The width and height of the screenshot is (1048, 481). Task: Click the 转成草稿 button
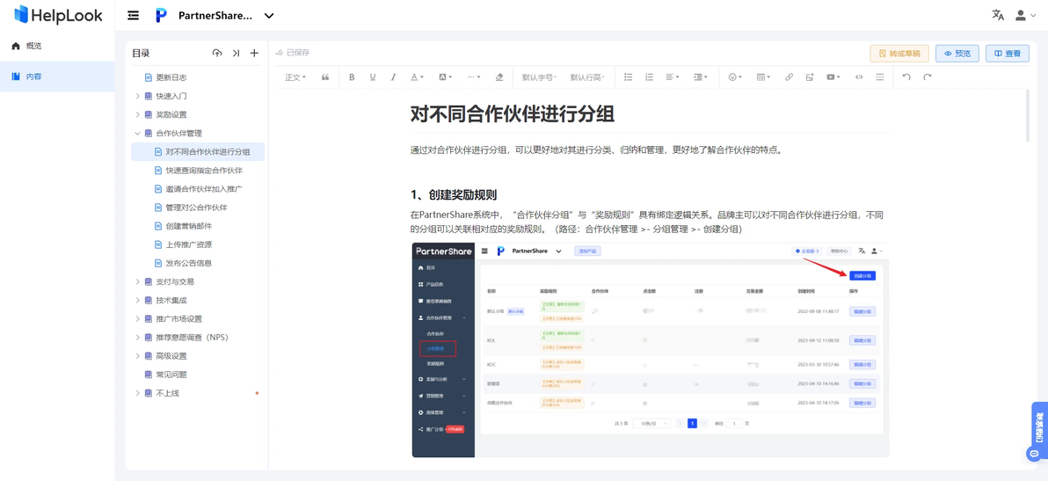pyautogui.click(x=899, y=54)
